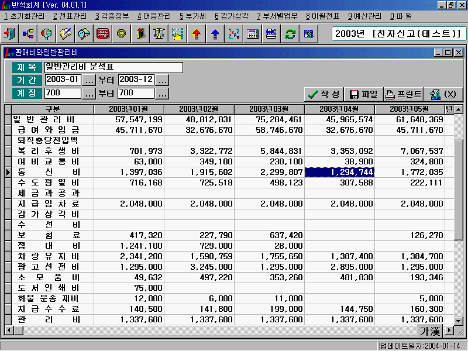
Task: Open the 0 파일 menu
Action: point(401,16)
